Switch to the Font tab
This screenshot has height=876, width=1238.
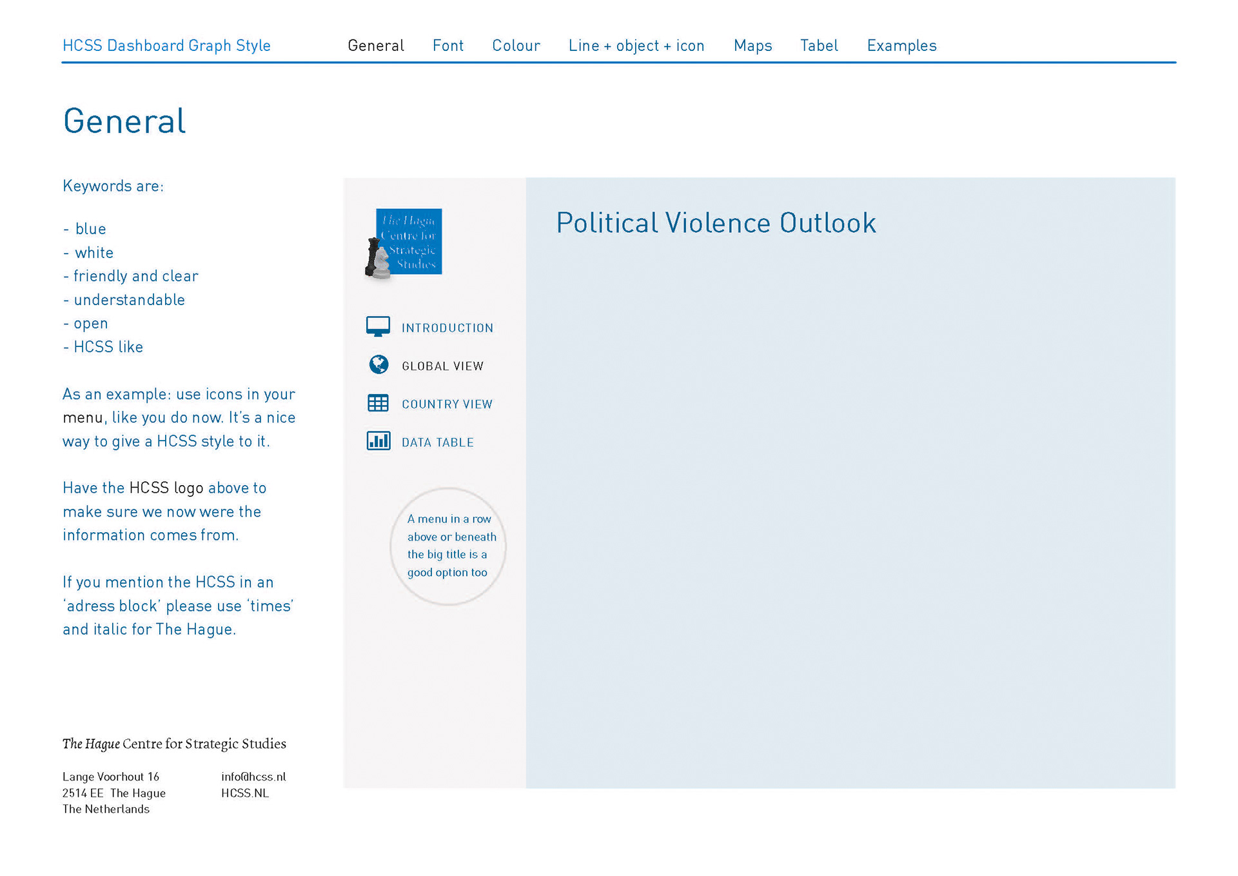coord(448,46)
